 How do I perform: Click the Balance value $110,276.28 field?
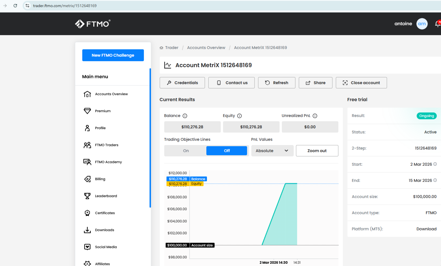193,127
